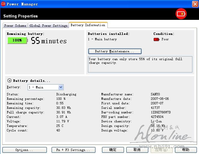Open the Global Power Settings tab
Screen dimensions: 199x154
[48, 26]
